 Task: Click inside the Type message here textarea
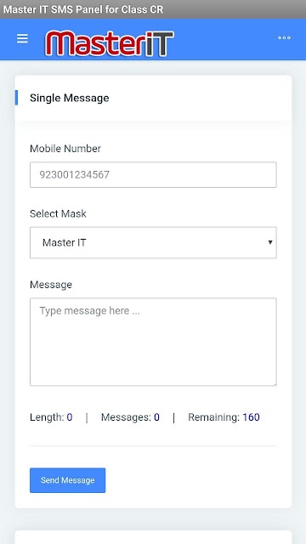point(153,342)
